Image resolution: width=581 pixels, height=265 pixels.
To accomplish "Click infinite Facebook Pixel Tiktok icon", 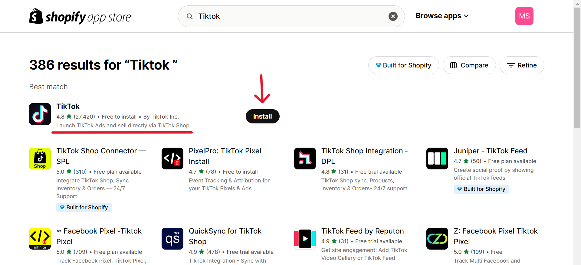I will coord(40,239).
